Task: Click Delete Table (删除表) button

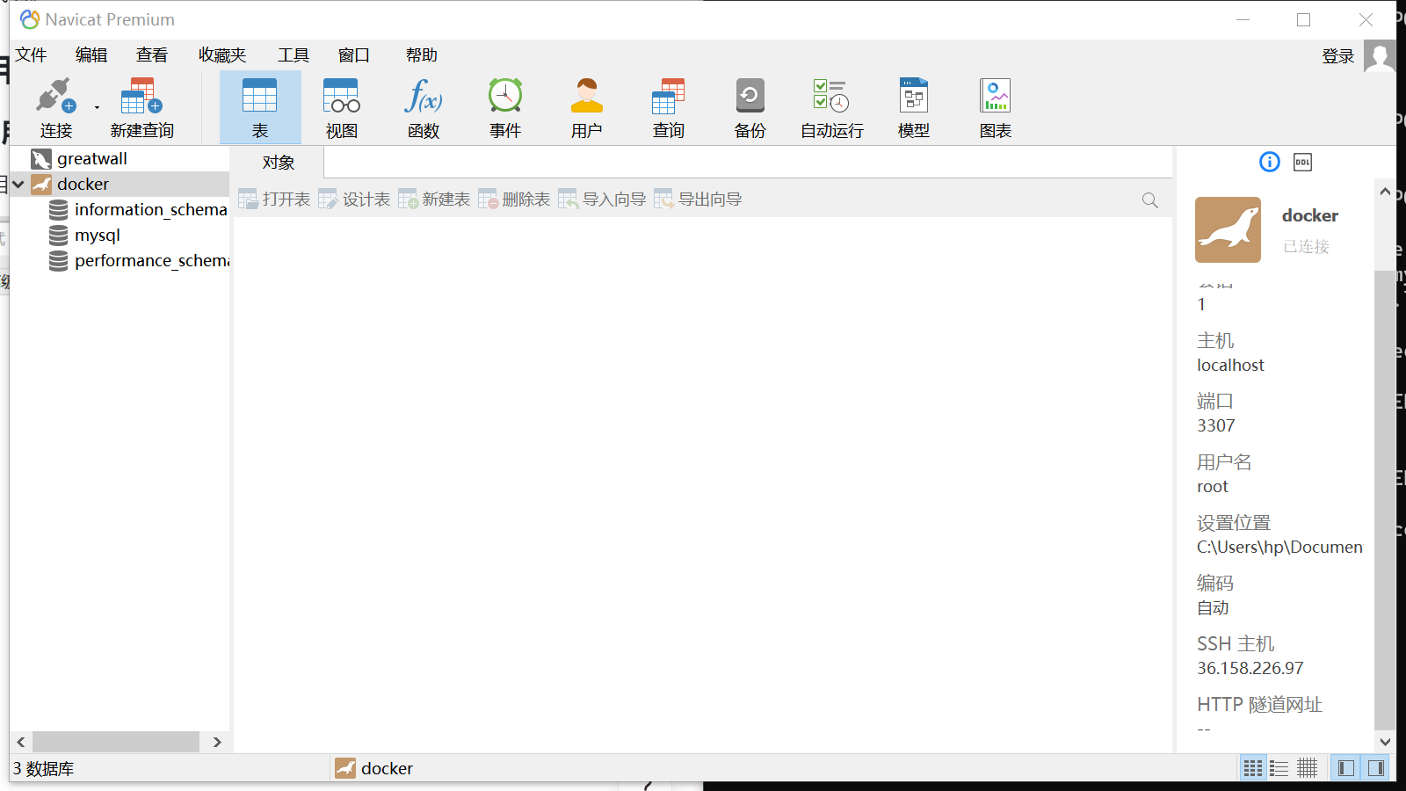Action: (514, 200)
